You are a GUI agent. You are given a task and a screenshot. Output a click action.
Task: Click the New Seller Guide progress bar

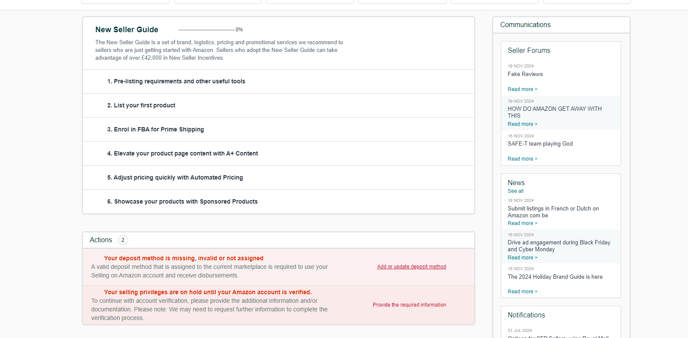coord(206,30)
